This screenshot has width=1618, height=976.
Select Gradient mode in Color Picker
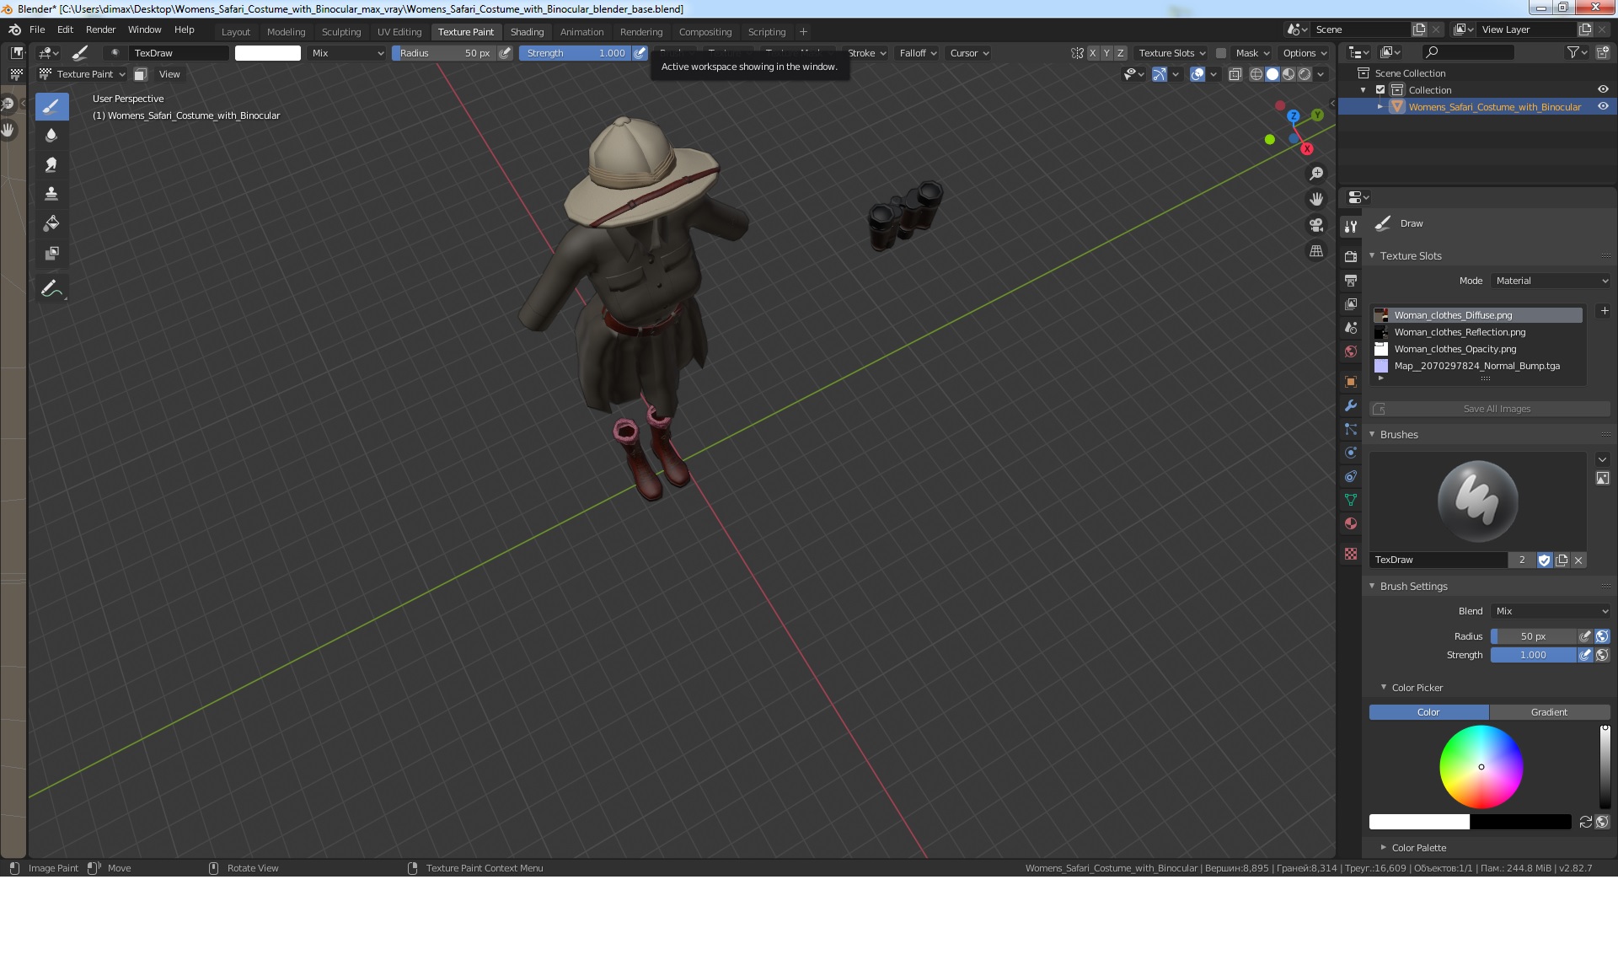tap(1549, 712)
